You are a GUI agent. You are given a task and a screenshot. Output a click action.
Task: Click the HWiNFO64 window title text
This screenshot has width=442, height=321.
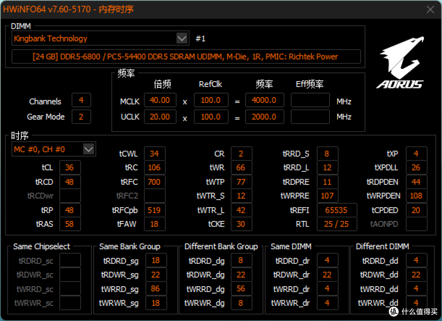coord(68,9)
